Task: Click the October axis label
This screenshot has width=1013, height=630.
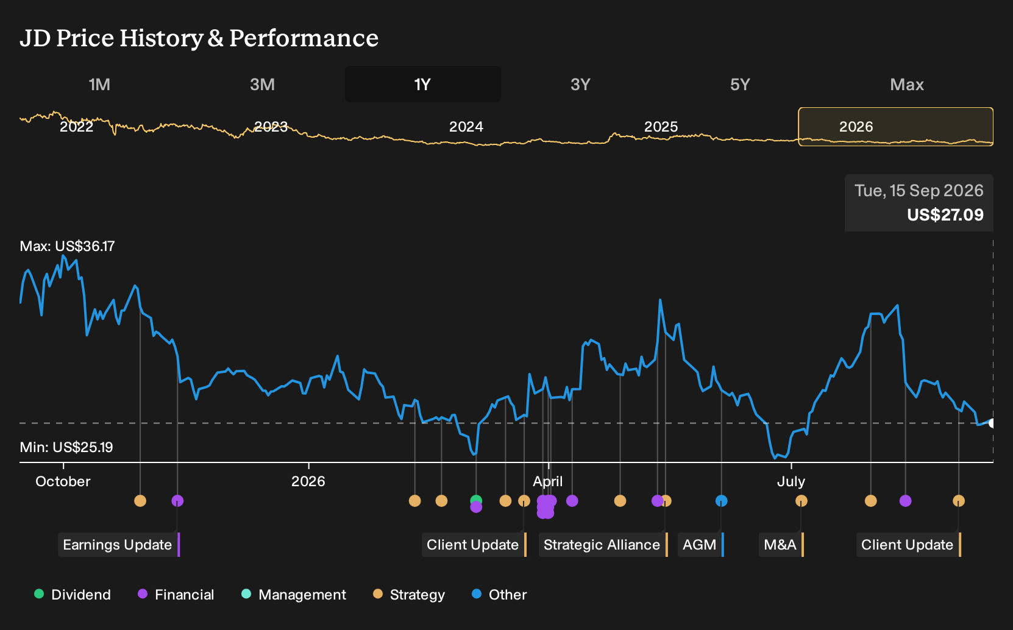Action: pyautogui.click(x=63, y=481)
